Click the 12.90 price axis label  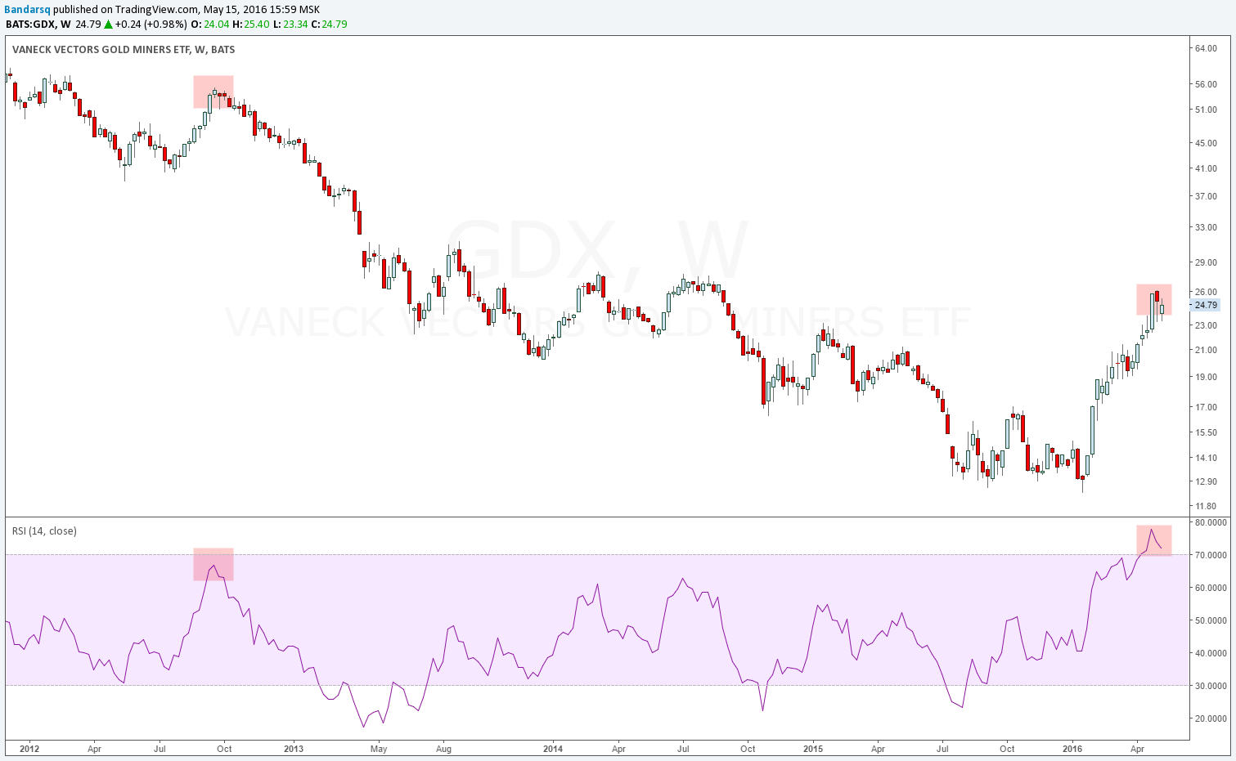tap(1206, 481)
